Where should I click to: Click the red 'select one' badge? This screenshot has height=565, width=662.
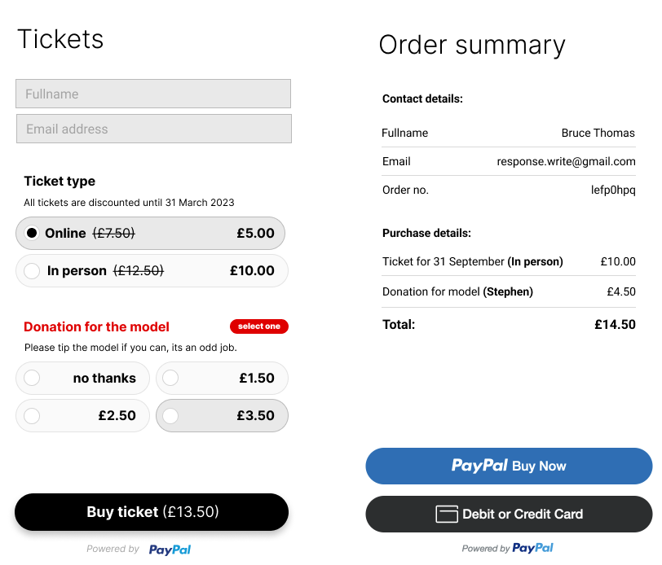pyautogui.click(x=259, y=326)
